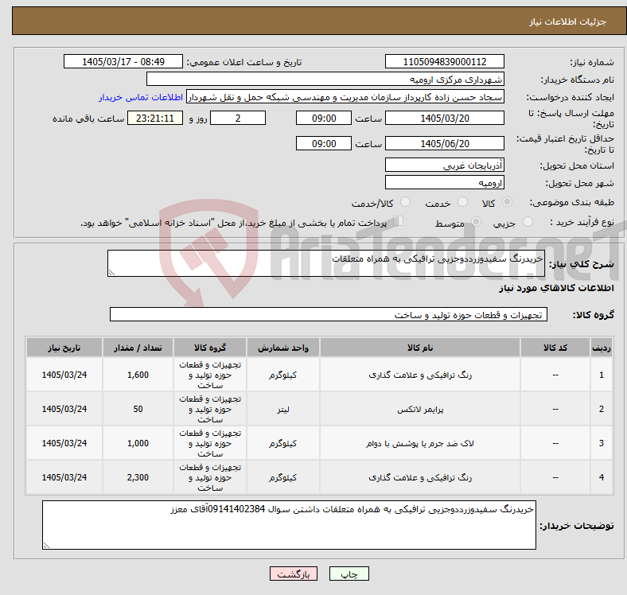This screenshot has width=627, height=595.
Task: Click the remaining days field showing 2
Action: pos(238,118)
